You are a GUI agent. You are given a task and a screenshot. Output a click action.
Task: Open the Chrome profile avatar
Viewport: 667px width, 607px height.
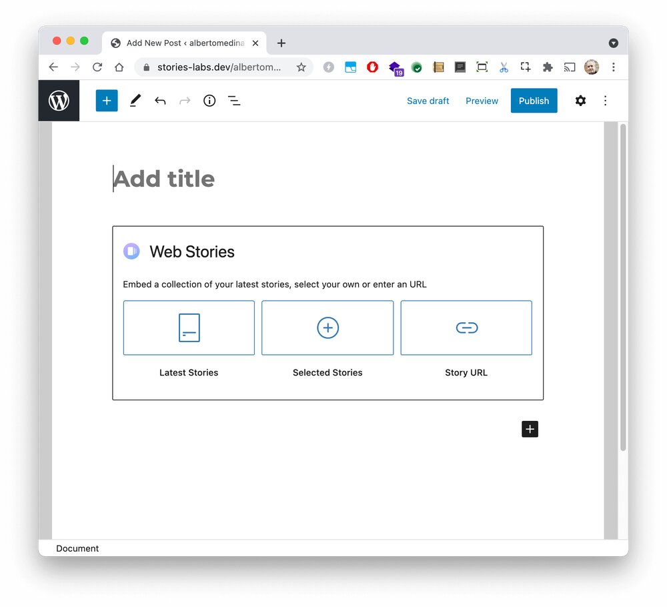[x=592, y=67]
